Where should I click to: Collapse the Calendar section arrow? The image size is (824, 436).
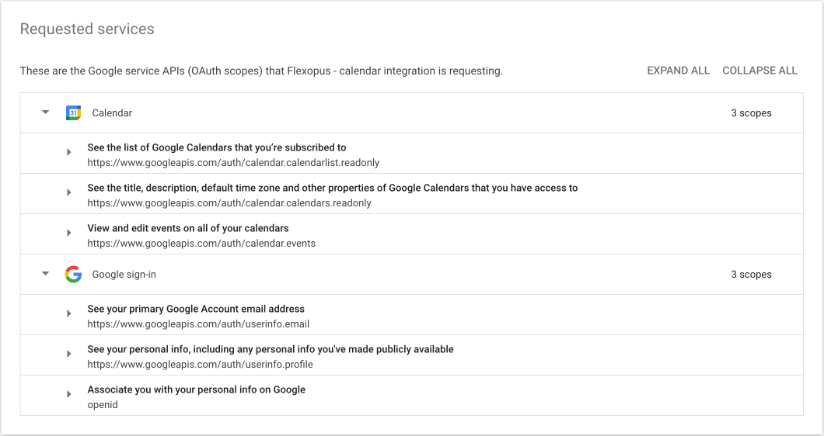tap(46, 112)
